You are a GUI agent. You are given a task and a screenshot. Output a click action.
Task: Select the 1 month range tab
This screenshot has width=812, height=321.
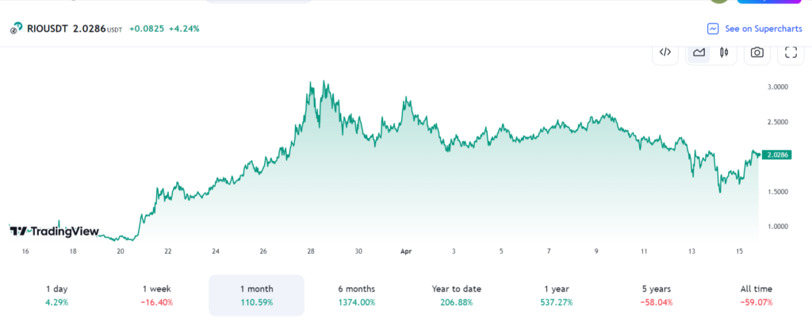256,295
